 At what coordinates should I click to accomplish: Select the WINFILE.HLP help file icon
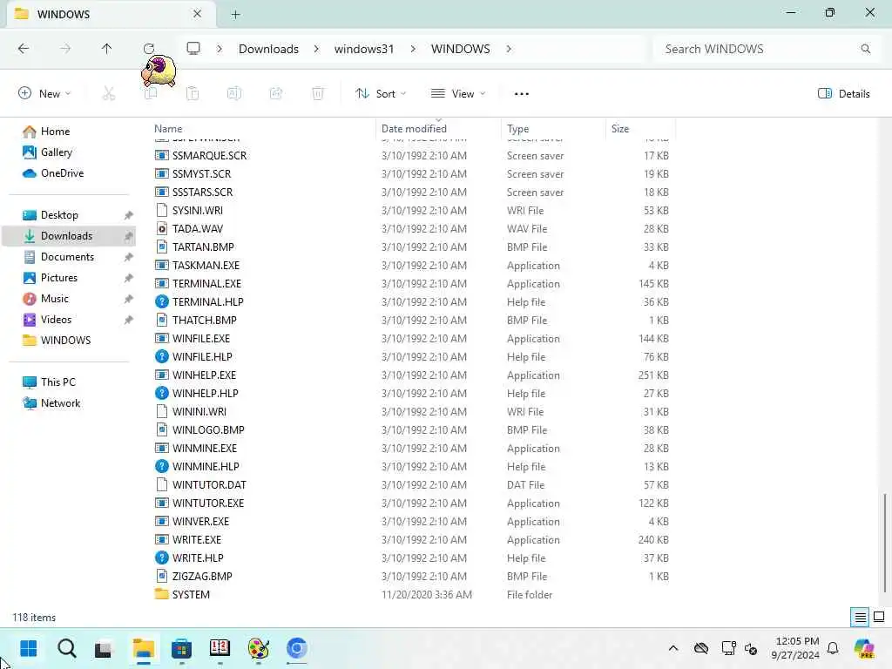[x=162, y=356]
